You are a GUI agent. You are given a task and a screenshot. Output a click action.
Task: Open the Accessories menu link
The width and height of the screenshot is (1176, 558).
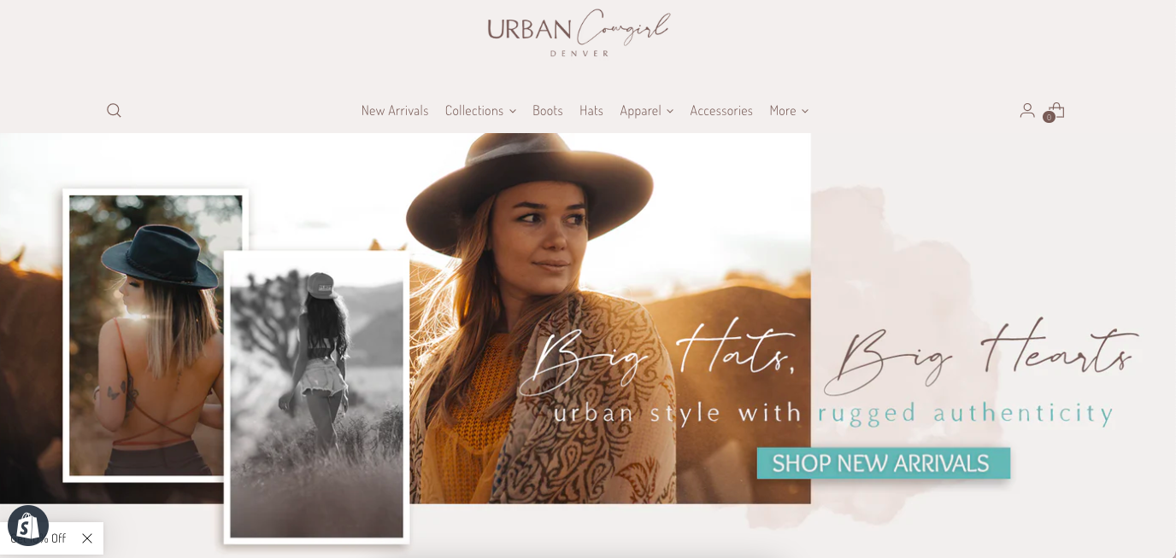pos(721,111)
